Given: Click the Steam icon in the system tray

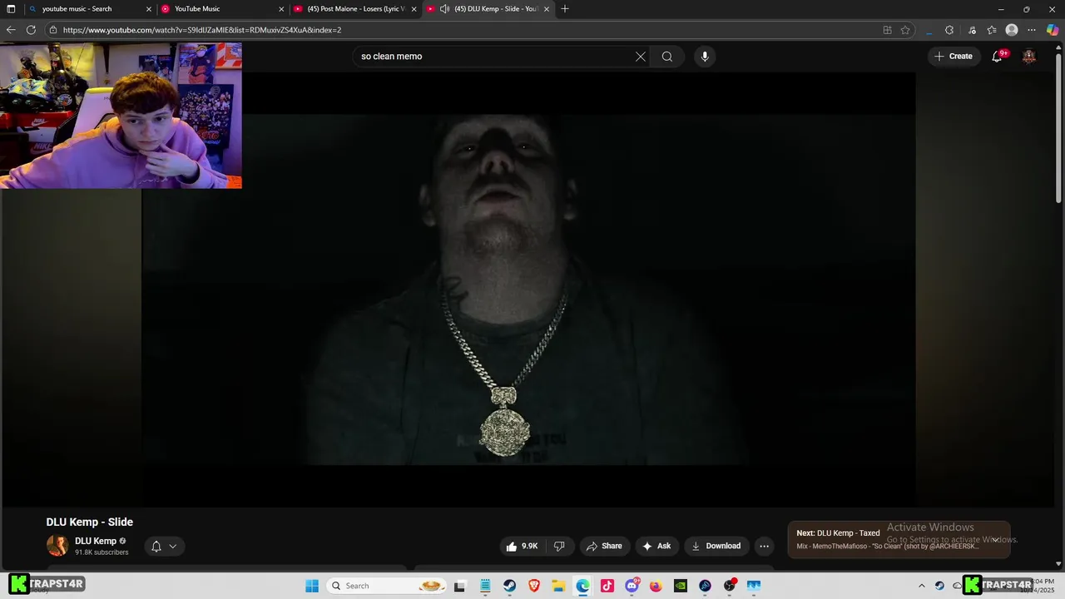Looking at the screenshot, I should click(x=939, y=586).
